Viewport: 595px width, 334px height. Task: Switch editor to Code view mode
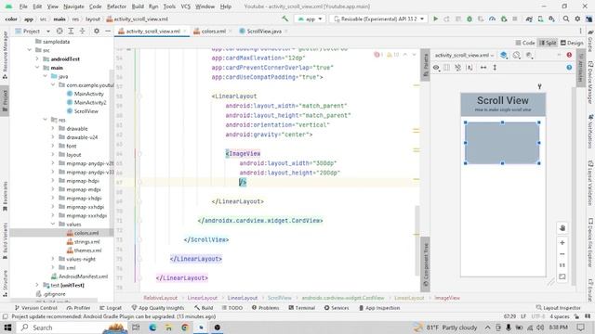(525, 43)
